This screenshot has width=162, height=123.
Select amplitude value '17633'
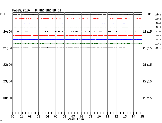[x=158, y=23]
